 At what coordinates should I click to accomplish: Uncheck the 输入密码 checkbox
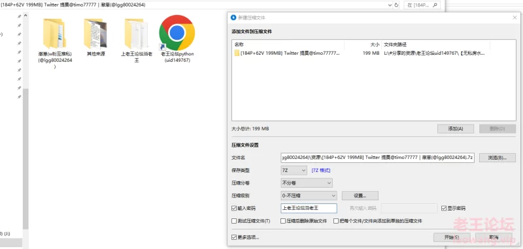pos(234,209)
